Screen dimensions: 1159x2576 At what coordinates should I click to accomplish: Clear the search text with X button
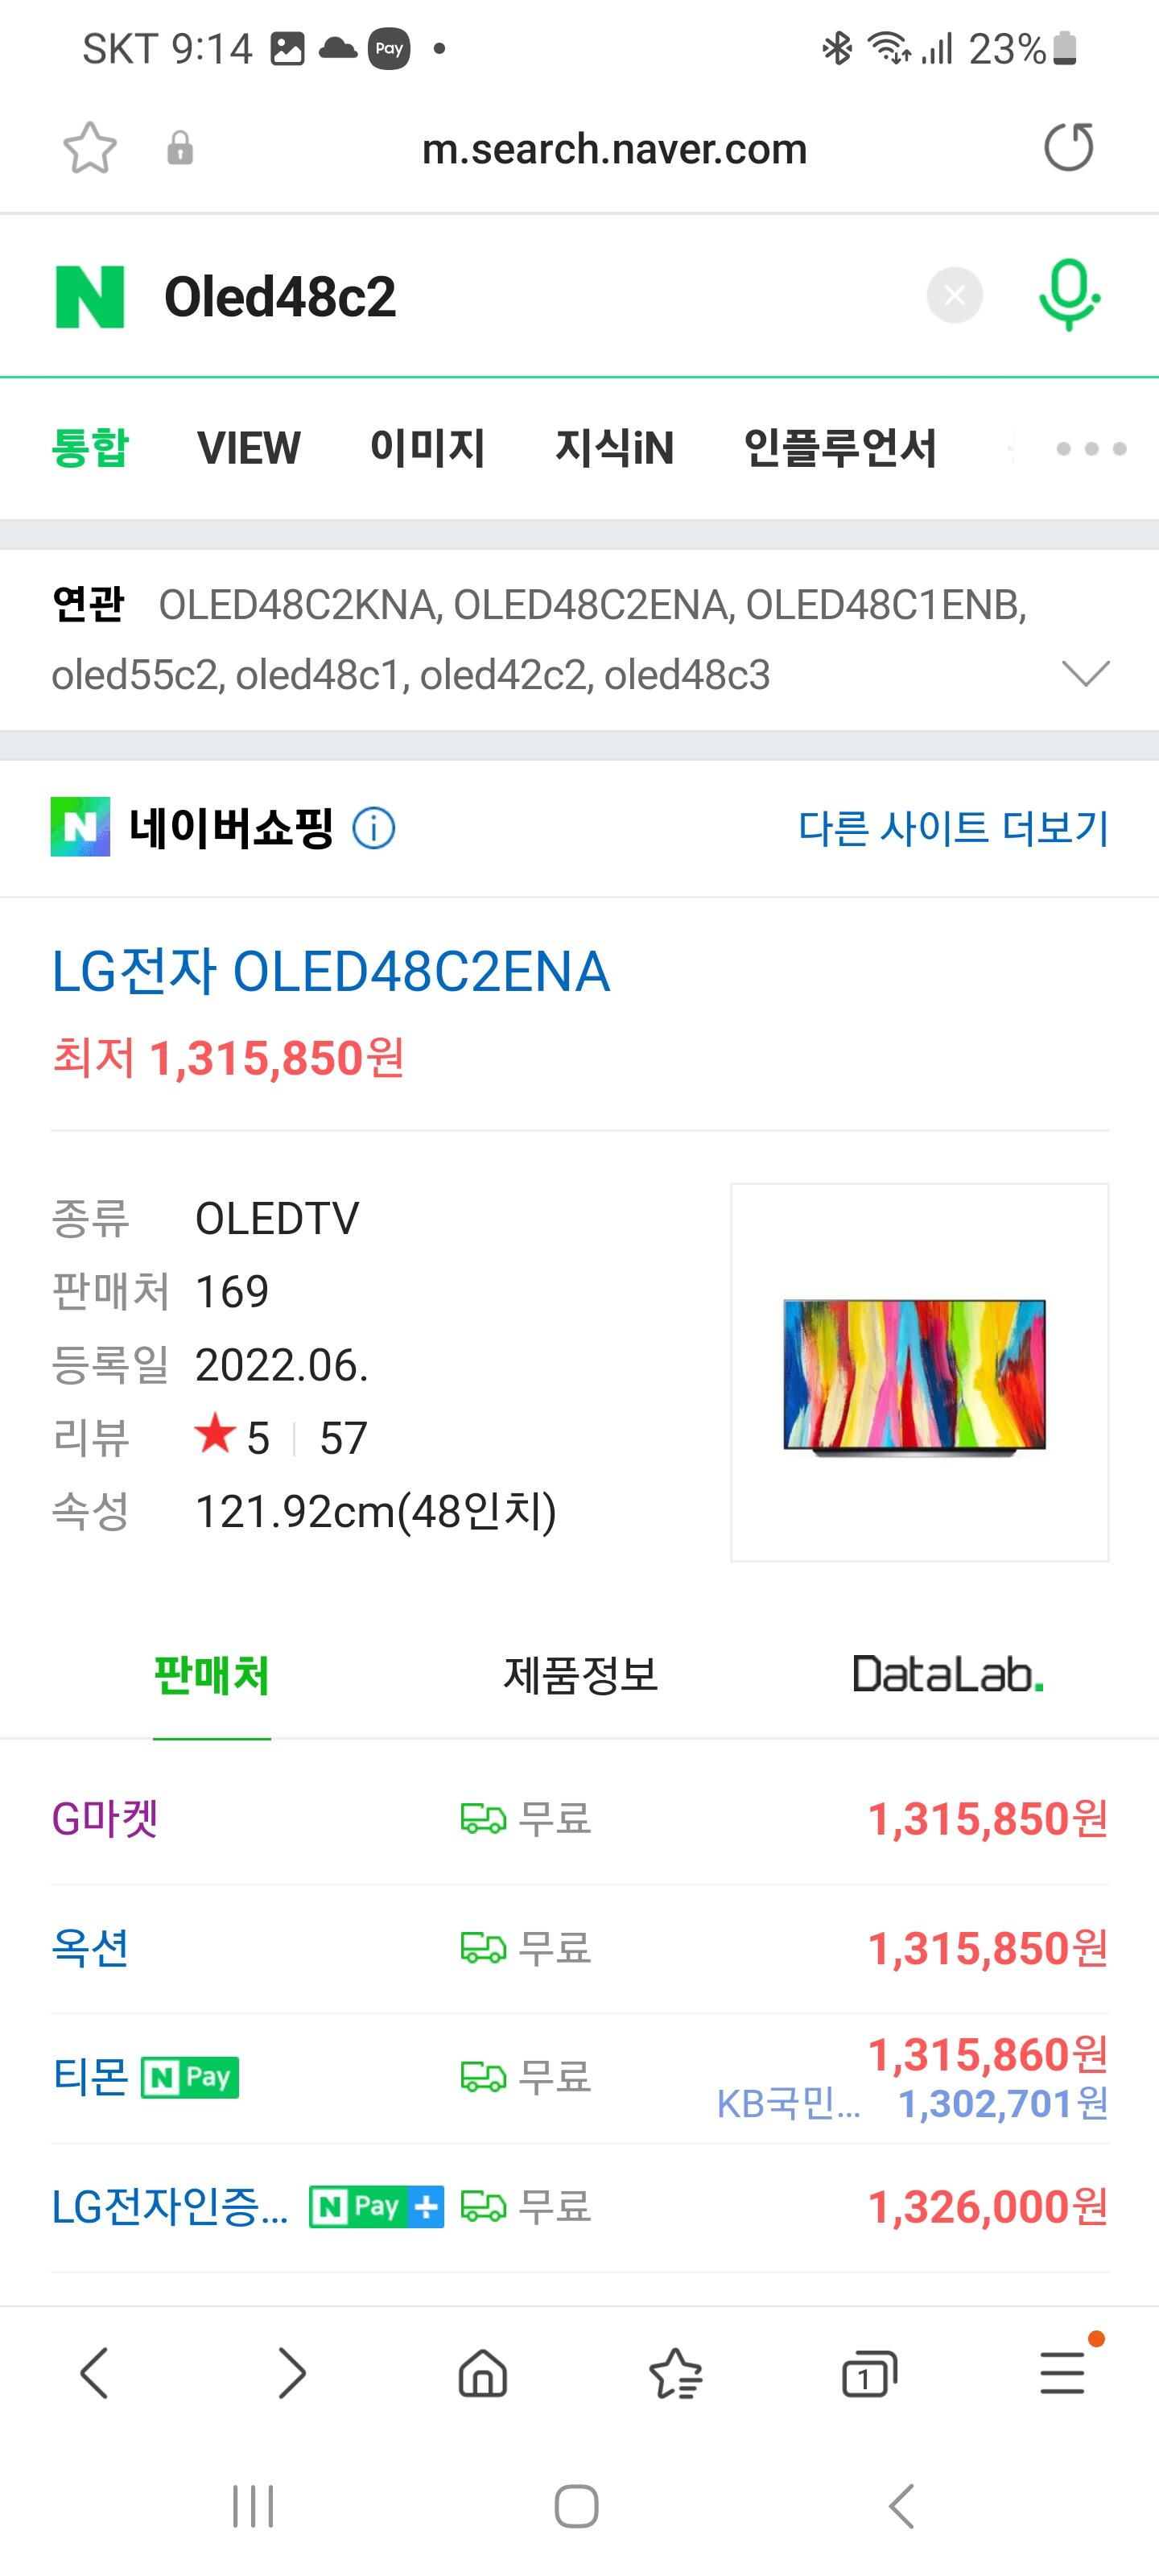954,296
